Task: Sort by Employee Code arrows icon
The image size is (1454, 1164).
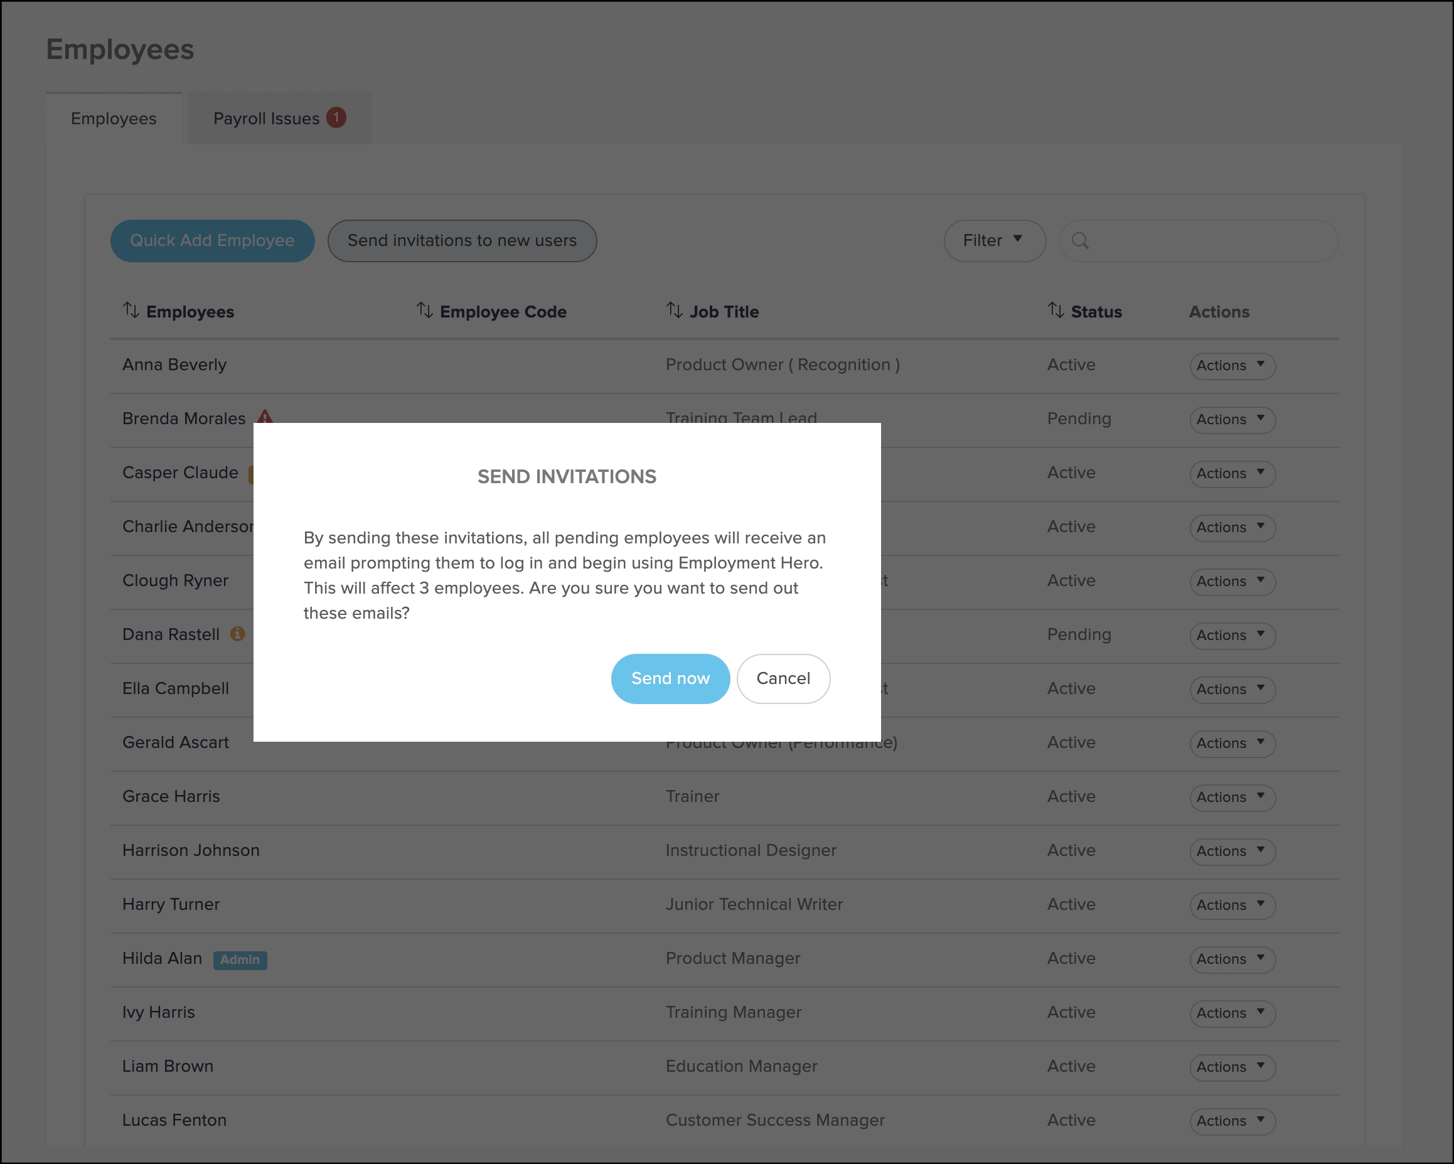Action: point(424,310)
